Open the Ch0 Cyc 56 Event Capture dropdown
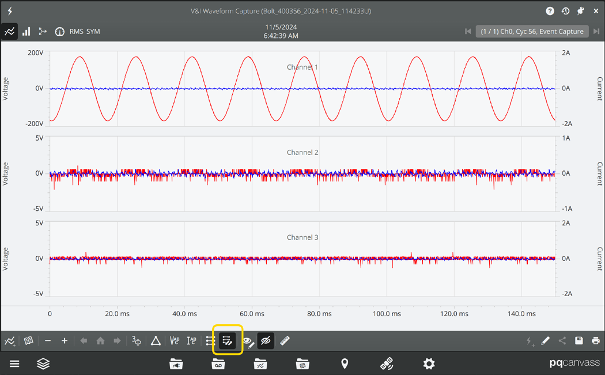Viewport: 605px width, 375px height. pos(531,32)
